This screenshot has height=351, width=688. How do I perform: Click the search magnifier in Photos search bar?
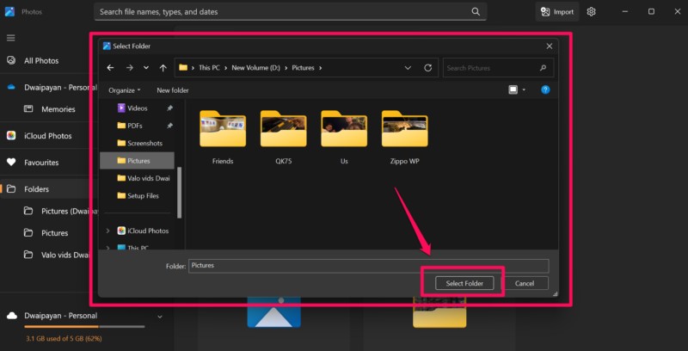coord(476,11)
